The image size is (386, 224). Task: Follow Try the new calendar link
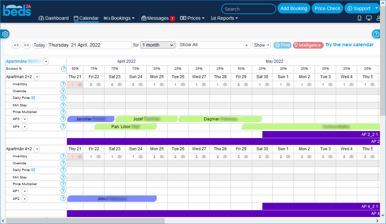pyautogui.click(x=349, y=45)
